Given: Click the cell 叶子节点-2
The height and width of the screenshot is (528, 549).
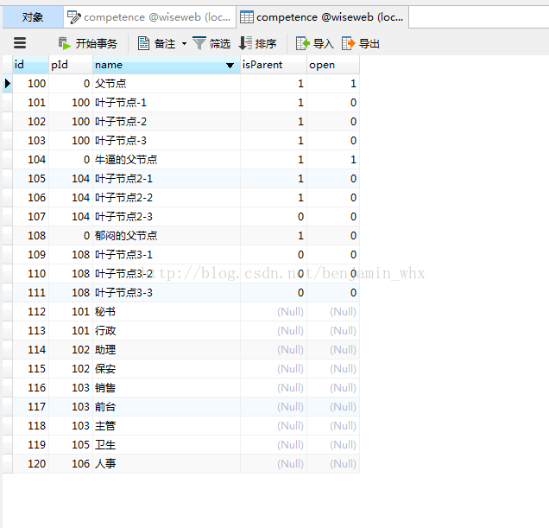Looking at the screenshot, I should pyautogui.click(x=167, y=122).
